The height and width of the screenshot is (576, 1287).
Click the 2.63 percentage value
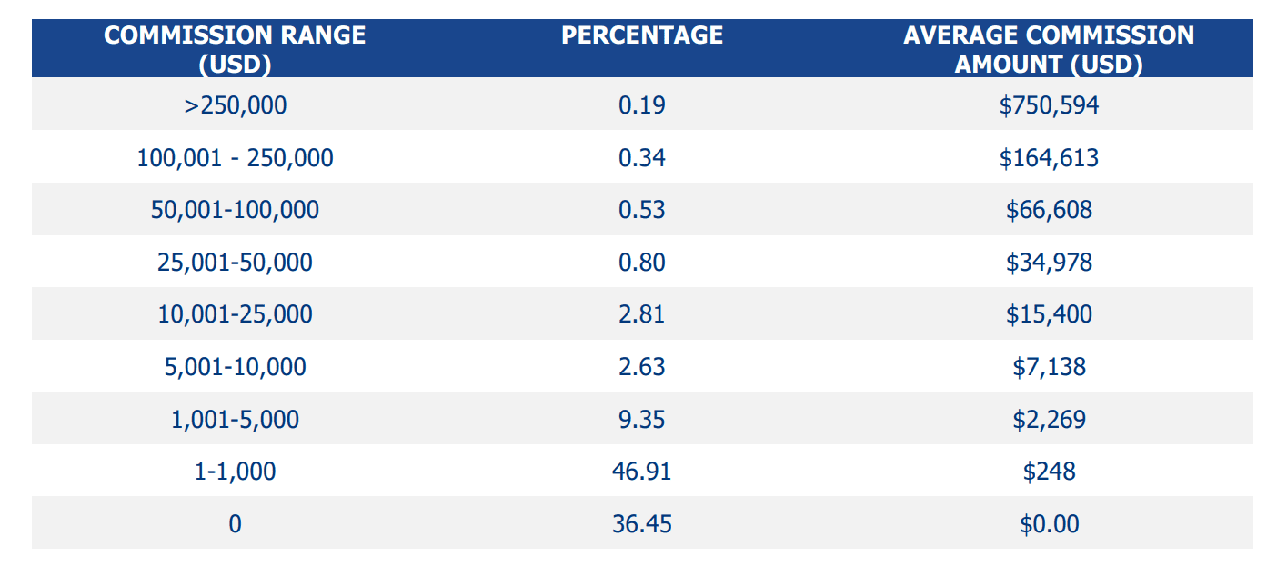point(642,367)
